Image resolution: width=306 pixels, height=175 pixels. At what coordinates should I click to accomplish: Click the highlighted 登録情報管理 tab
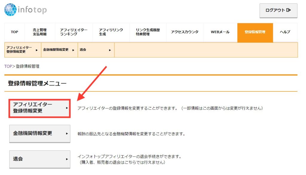[255, 32]
